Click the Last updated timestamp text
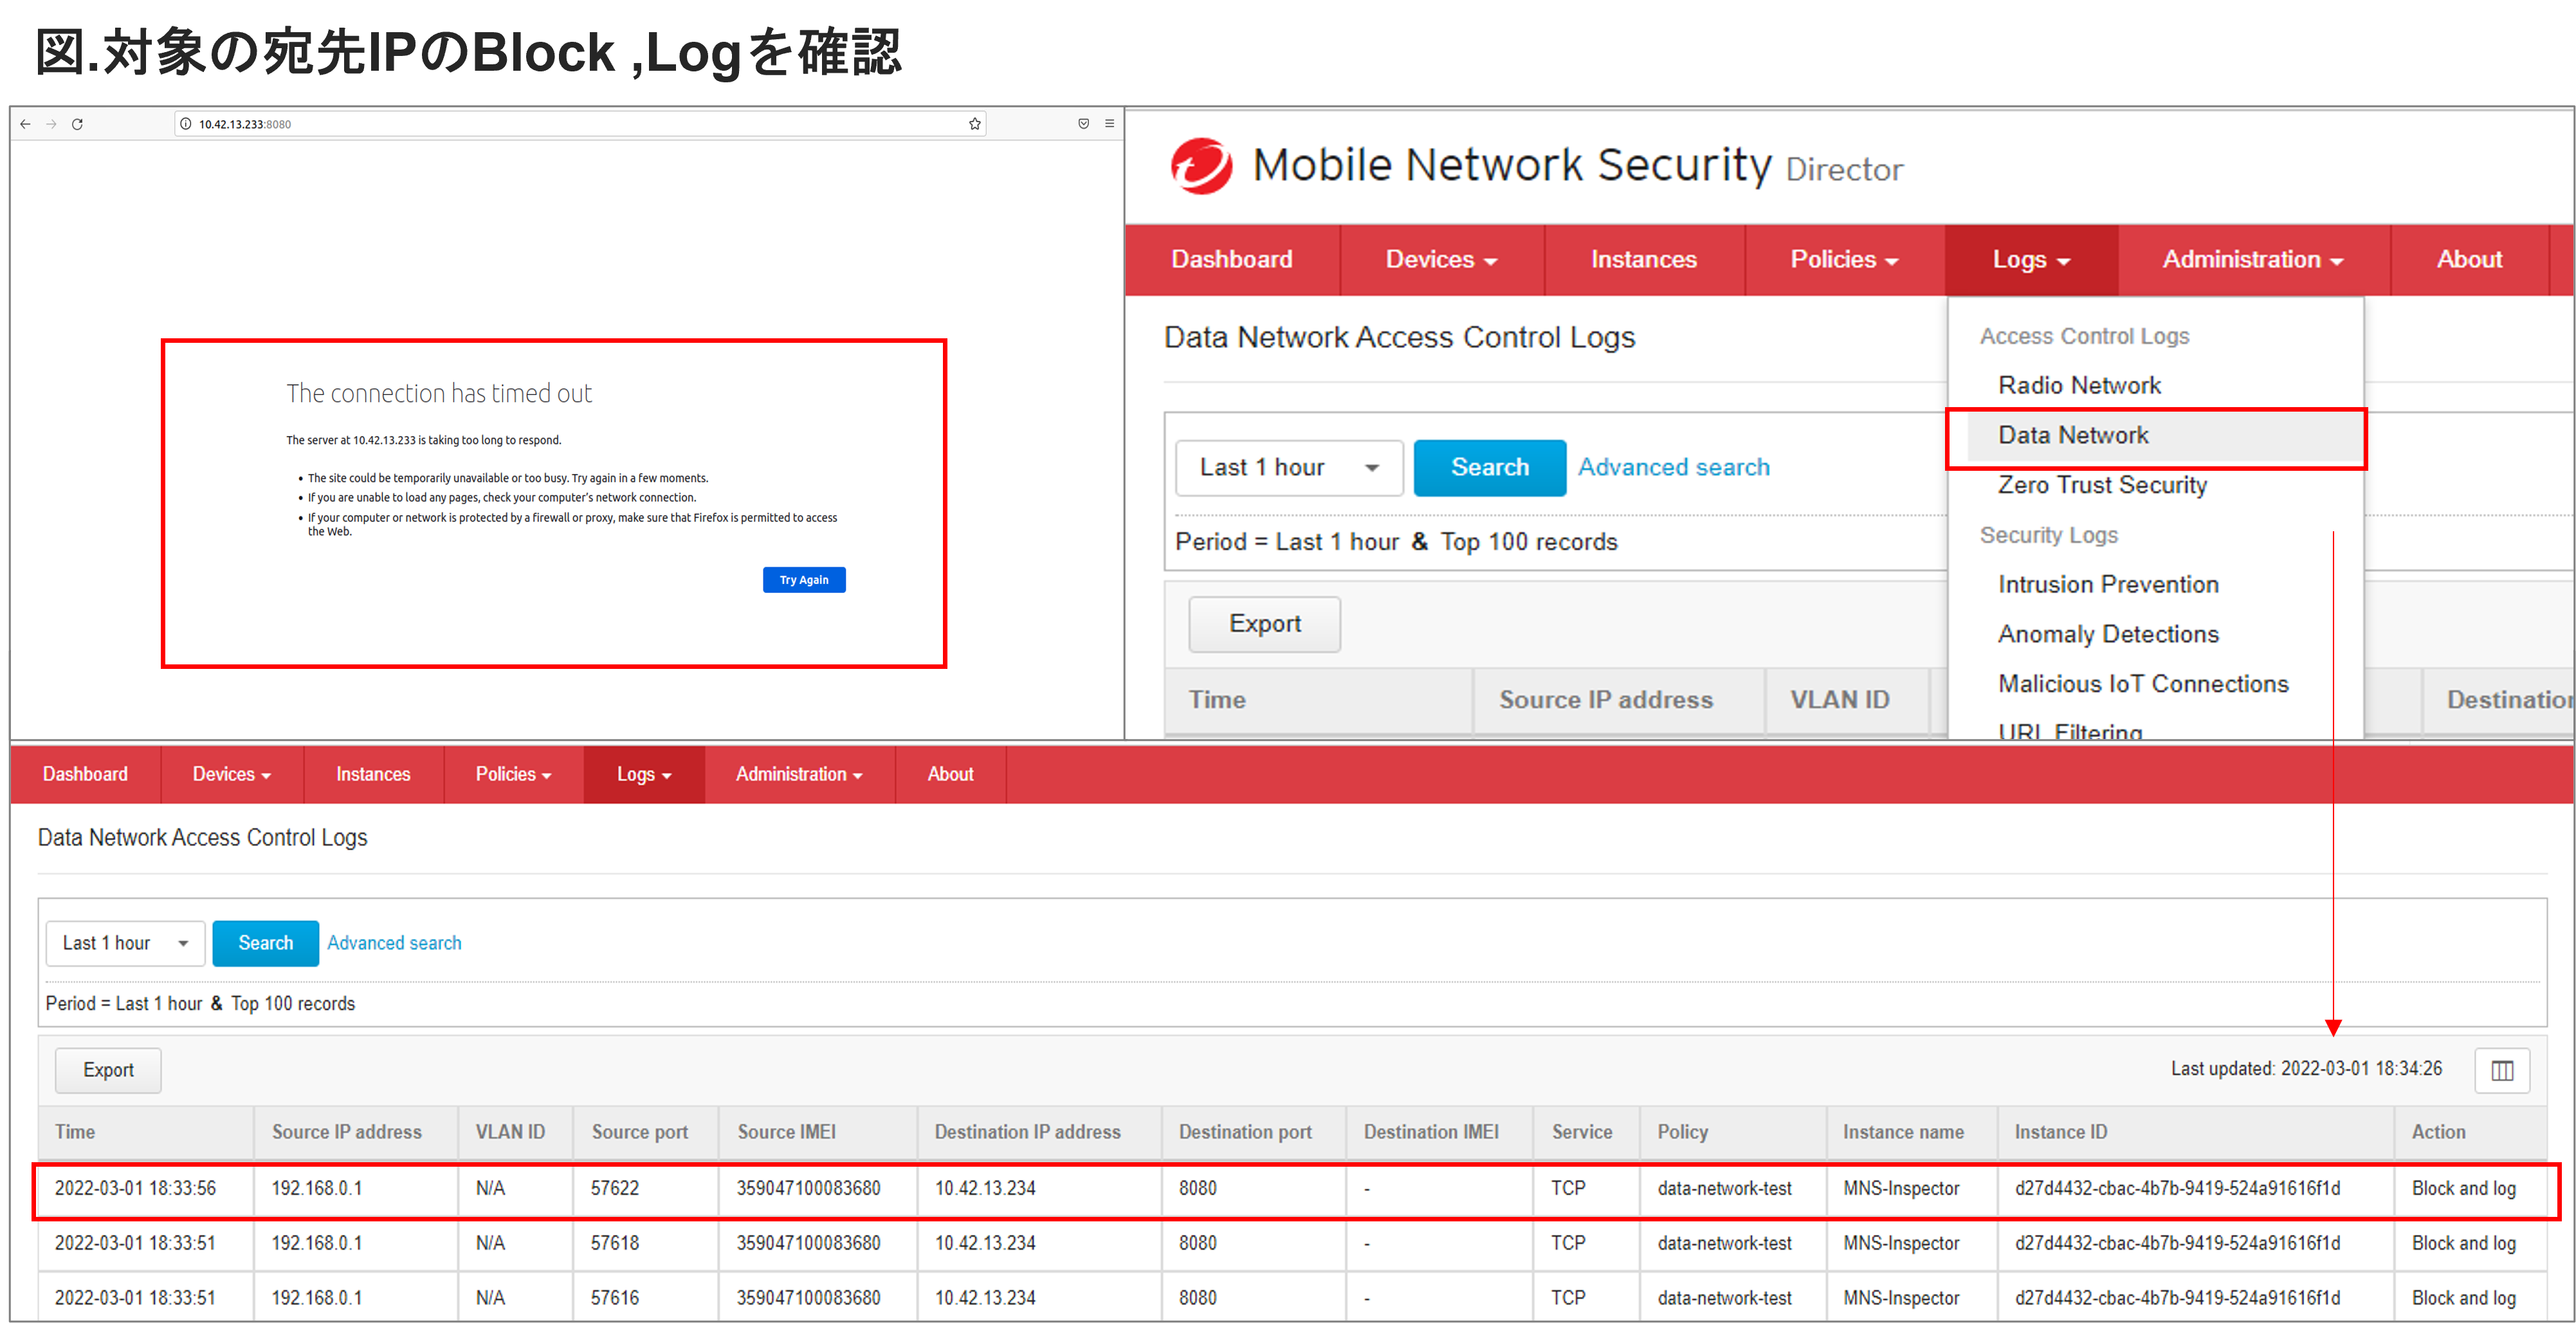Viewport: 2576px width, 1323px height. (x=2306, y=1069)
